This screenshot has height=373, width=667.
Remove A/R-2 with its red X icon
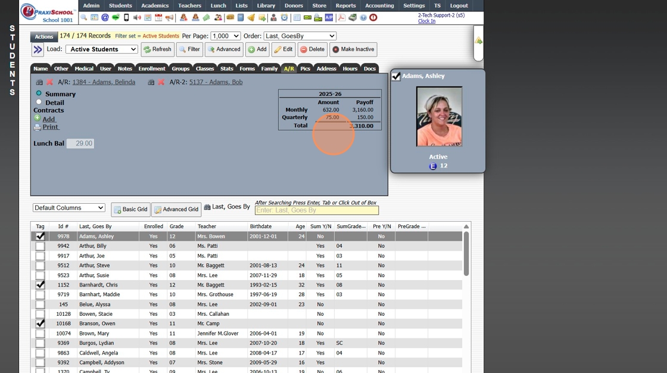click(161, 82)
